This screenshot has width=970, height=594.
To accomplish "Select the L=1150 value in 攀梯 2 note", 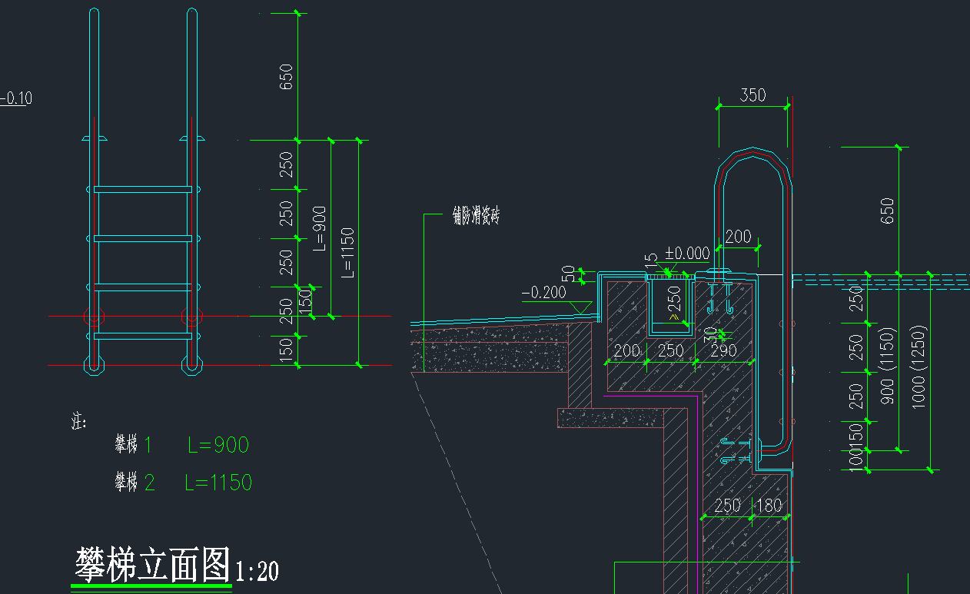I will click(x=218, y=483).
